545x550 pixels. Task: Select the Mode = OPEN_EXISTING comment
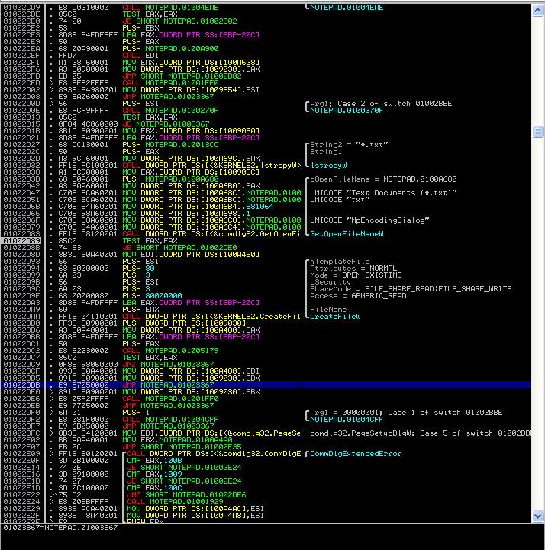click(356, 275)
